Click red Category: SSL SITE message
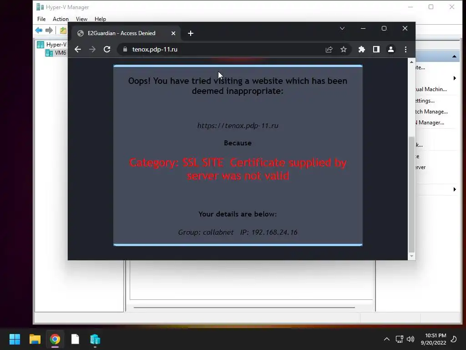The image size is (466, 350). [238, 169]
